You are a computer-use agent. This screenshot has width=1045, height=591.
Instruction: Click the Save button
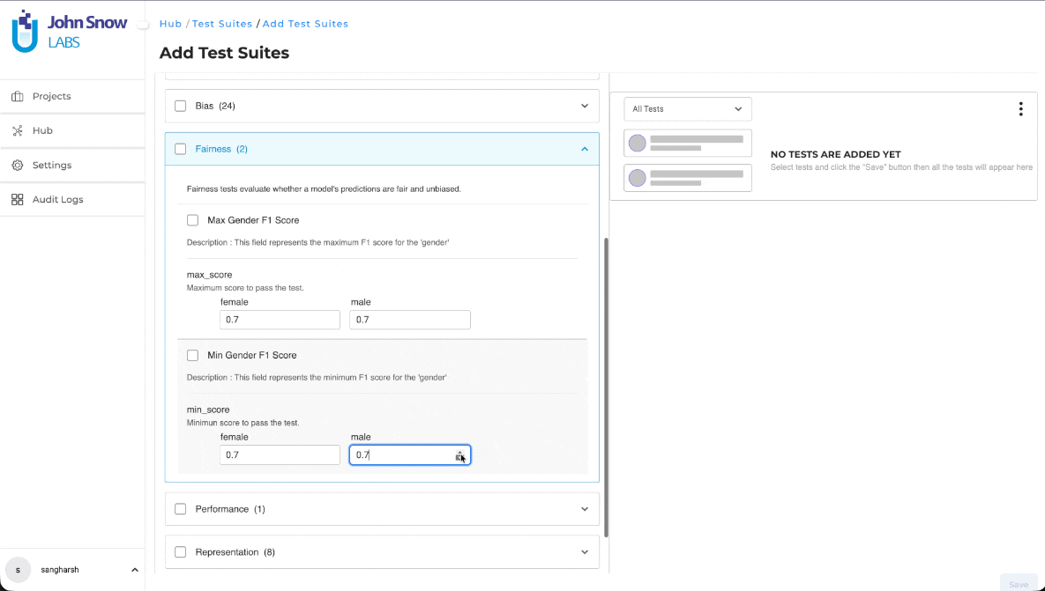[1019, 584]
